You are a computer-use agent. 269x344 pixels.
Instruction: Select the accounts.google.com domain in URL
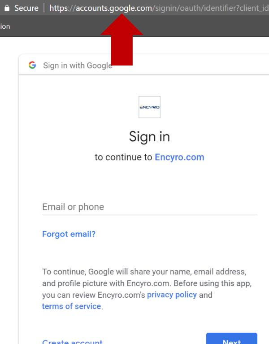click(113, 8)
